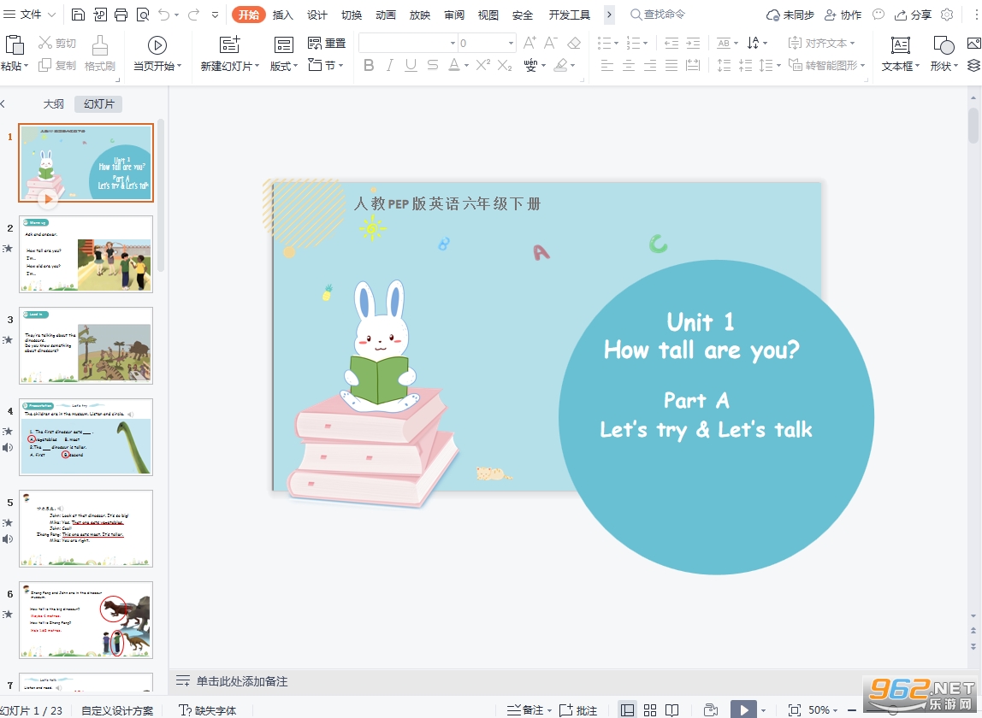Click the Comments (批注) button in the status bar
Image resolution: width=982 pixels, height=718 pixels.
coord(578,709)
